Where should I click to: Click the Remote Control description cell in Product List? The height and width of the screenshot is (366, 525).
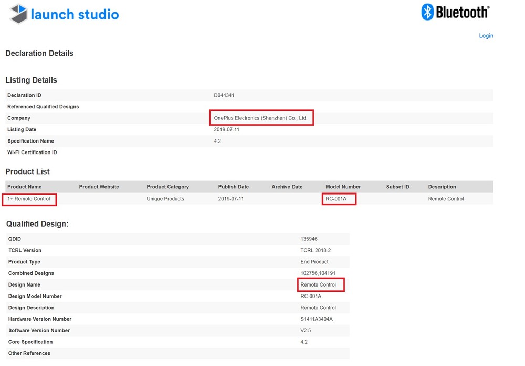[446, 199]
